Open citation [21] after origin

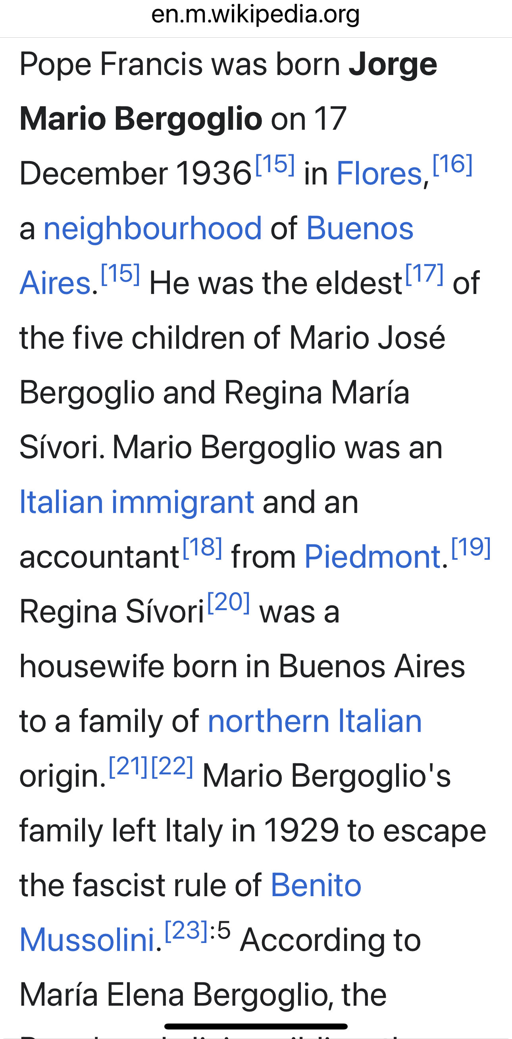pos(129,767)
